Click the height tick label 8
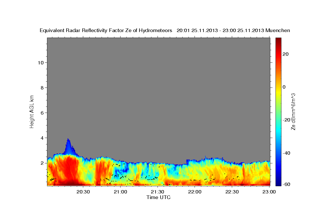 tap(42, 88)
